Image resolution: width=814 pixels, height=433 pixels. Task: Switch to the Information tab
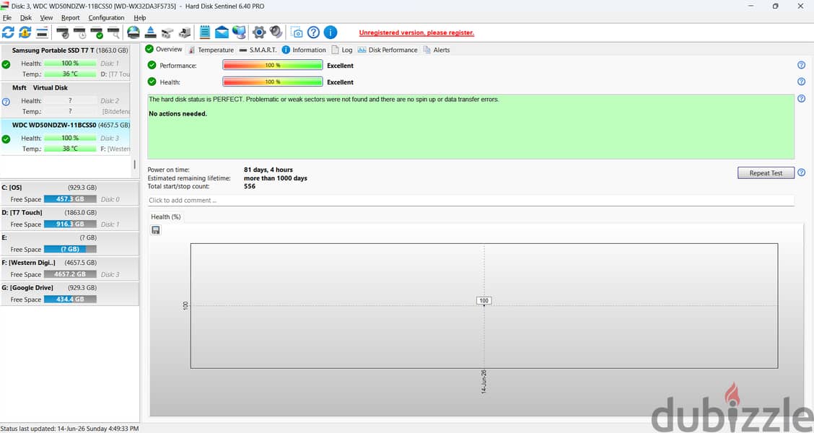pos(305,50)
